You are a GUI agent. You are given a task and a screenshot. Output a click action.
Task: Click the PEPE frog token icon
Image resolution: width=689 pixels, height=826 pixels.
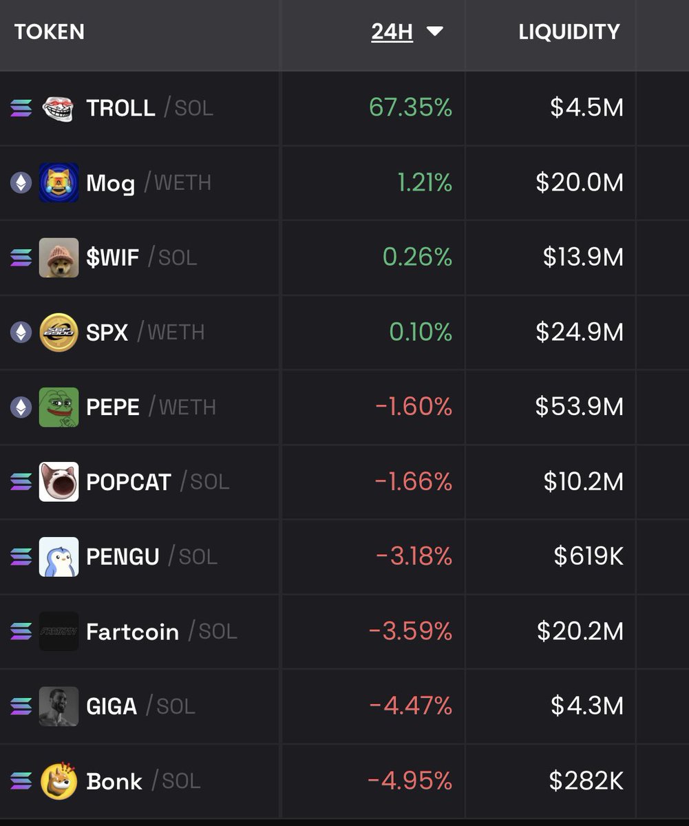tap(59, 407)
